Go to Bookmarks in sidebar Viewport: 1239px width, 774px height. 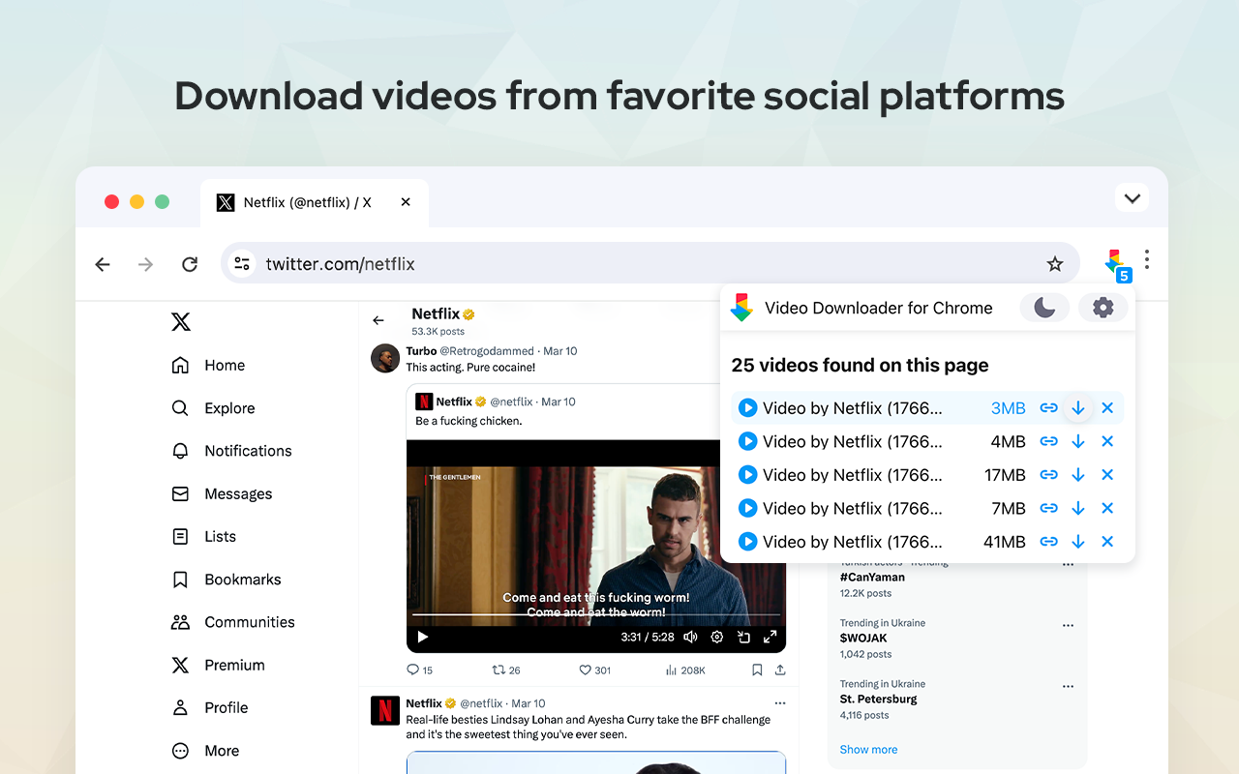coord(242,580)
